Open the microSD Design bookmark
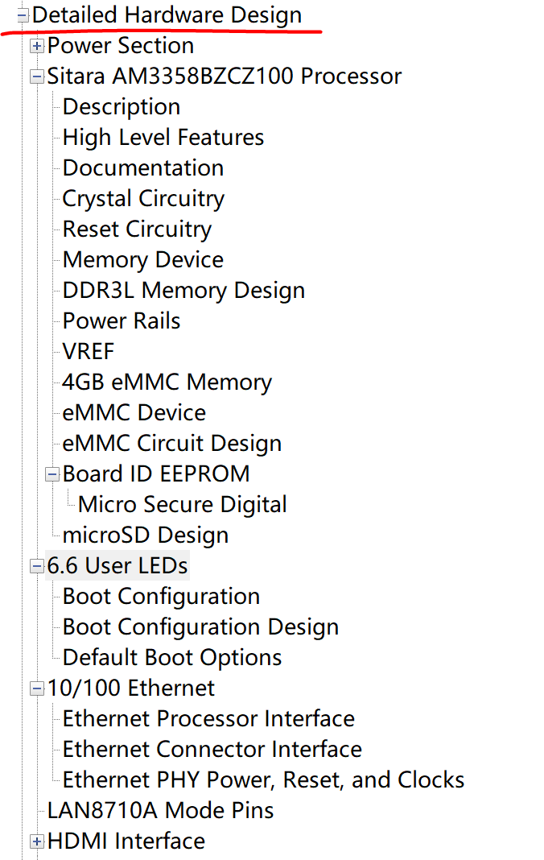 [146, 535]
